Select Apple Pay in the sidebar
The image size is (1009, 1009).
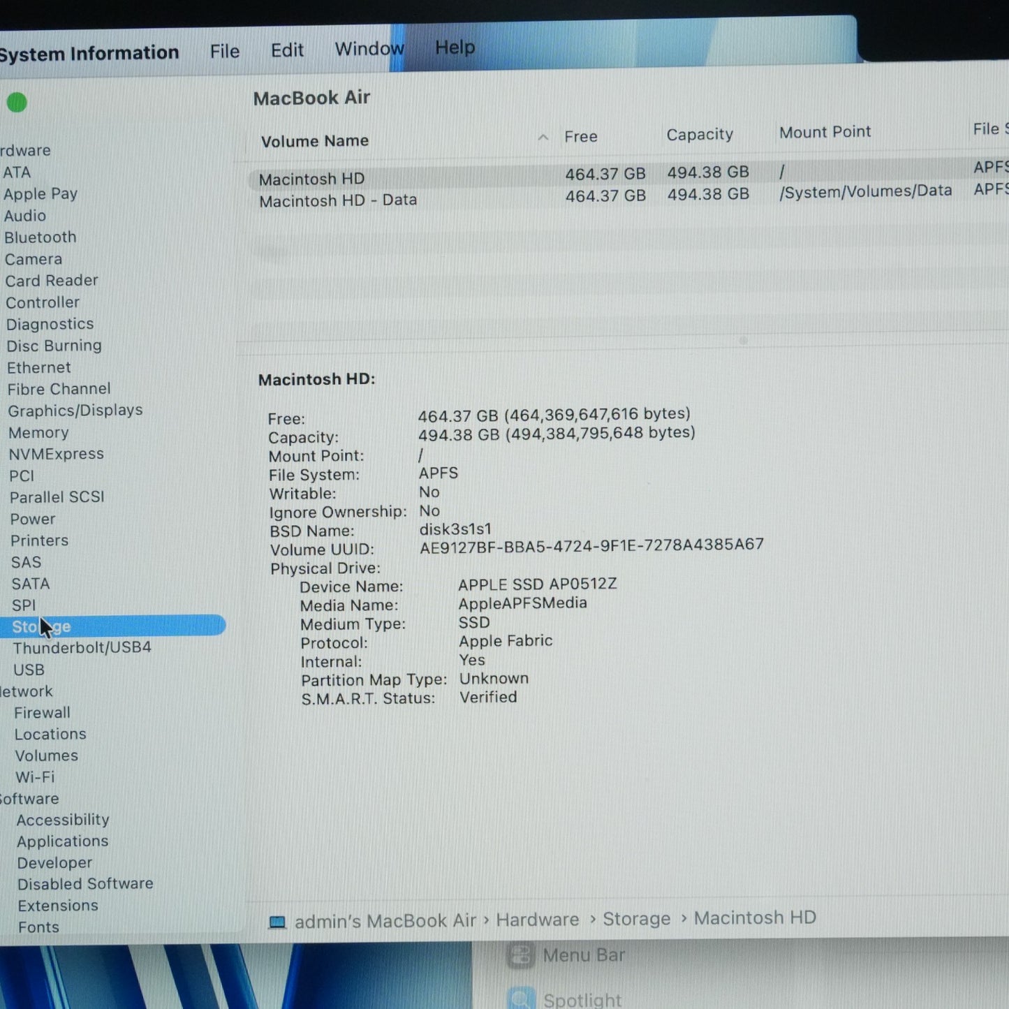[x=40, y=194]
